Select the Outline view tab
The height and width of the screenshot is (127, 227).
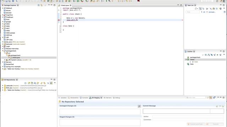(x=190, y=52)
